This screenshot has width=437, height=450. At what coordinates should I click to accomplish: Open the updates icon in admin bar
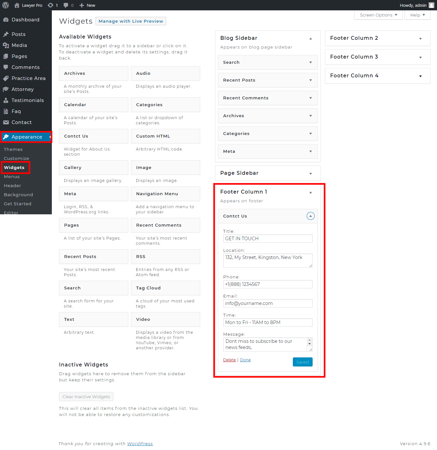(51, 5)
